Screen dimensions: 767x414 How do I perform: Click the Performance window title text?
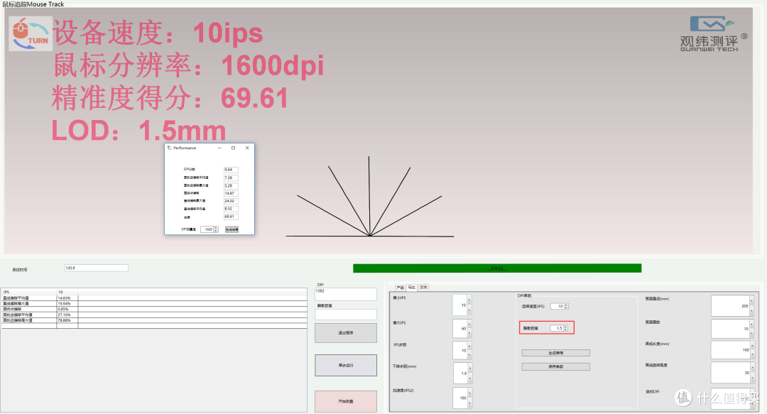click(185, 148)
